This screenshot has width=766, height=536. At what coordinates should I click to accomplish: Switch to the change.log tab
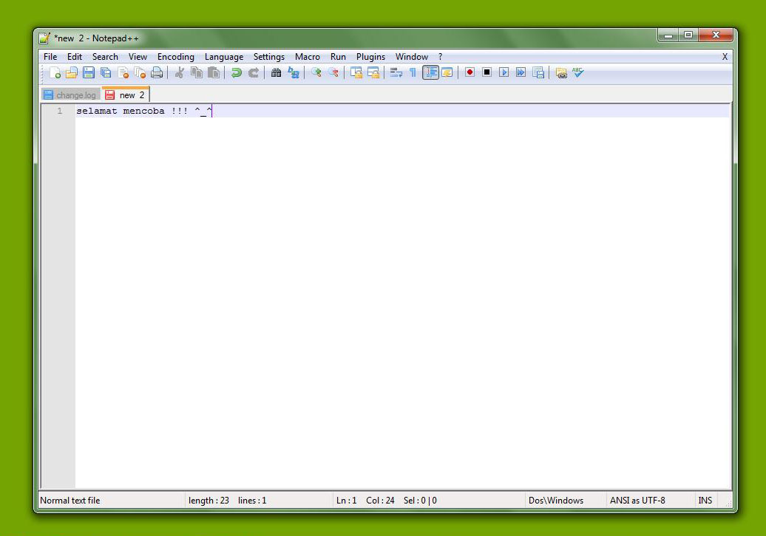click(71, 95)
